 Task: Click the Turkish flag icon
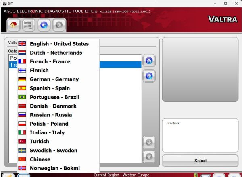click(x=22, y=142)
